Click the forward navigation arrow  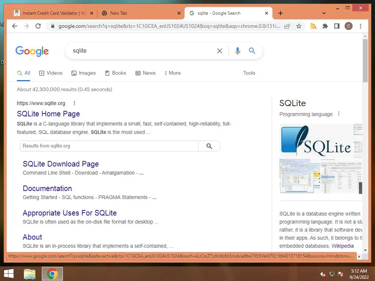coord(26,26)
